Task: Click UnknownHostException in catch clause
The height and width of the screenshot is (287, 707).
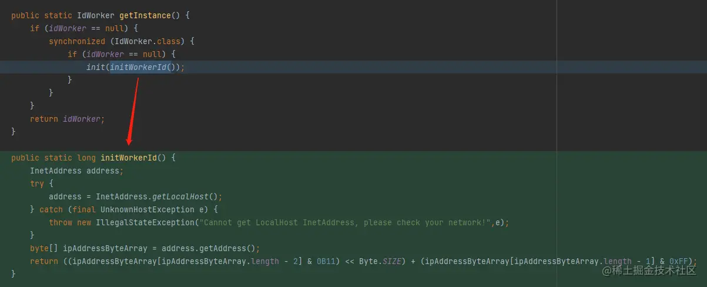Action: (148, 209)
